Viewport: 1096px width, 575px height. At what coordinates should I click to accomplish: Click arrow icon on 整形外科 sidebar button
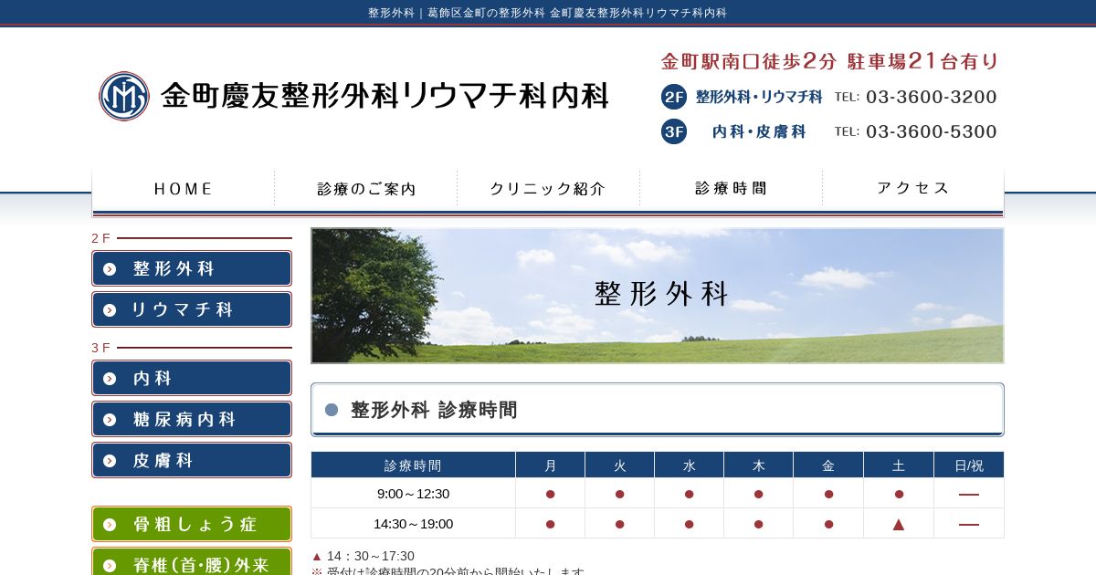110,269
